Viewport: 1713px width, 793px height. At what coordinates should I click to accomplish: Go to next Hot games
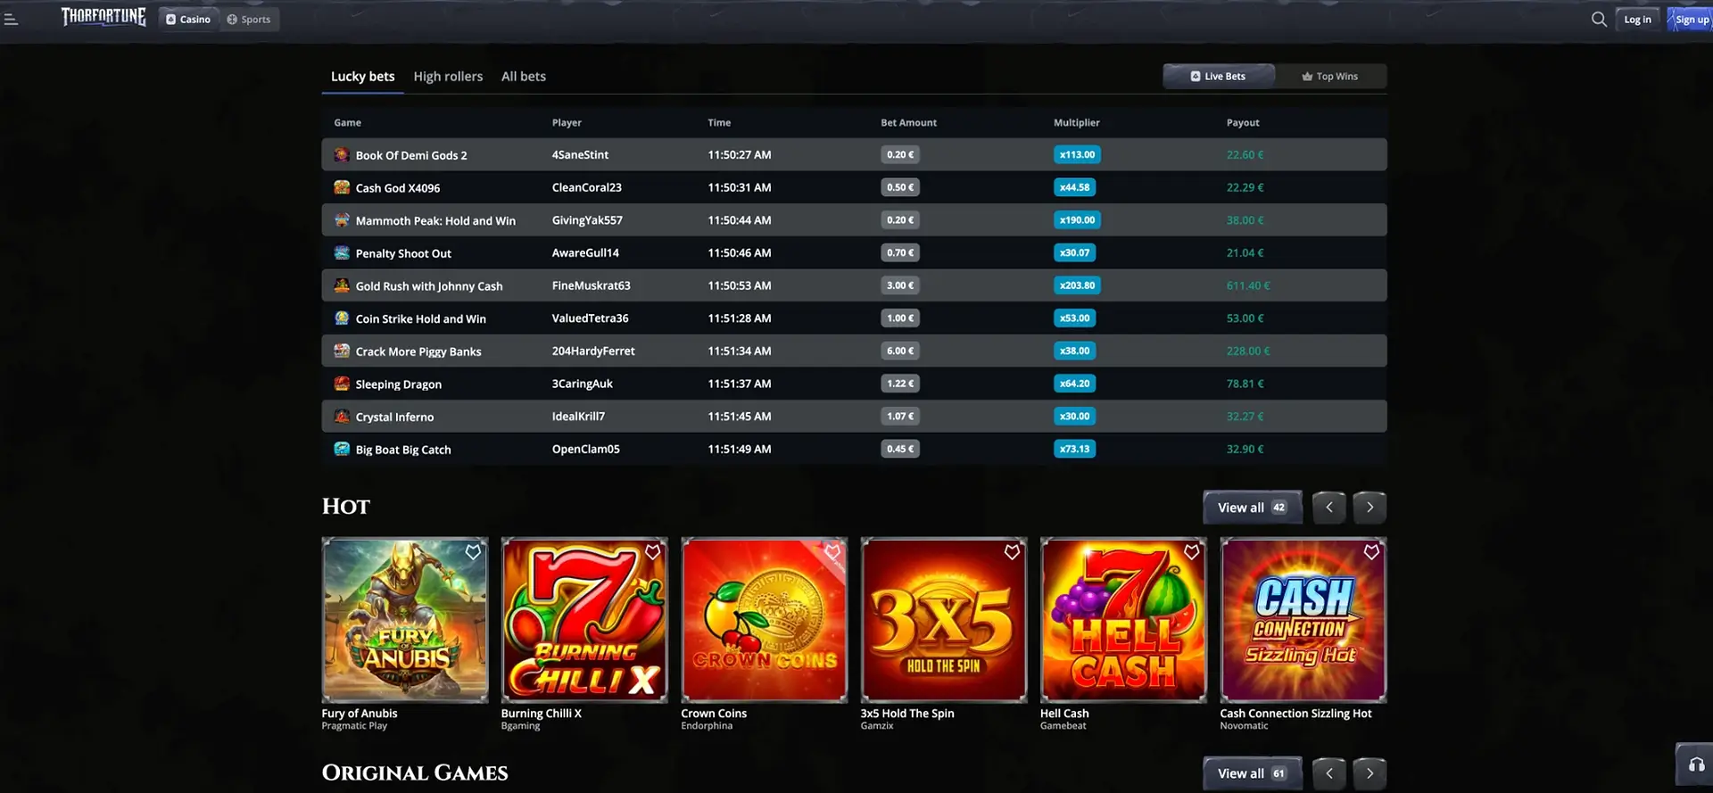click(1370, 508)
